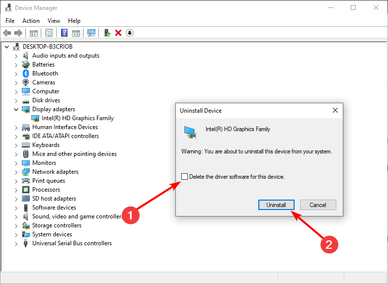Select the Software devices label
Viewport: 388px width, 284px height.
tap(54, 208)
